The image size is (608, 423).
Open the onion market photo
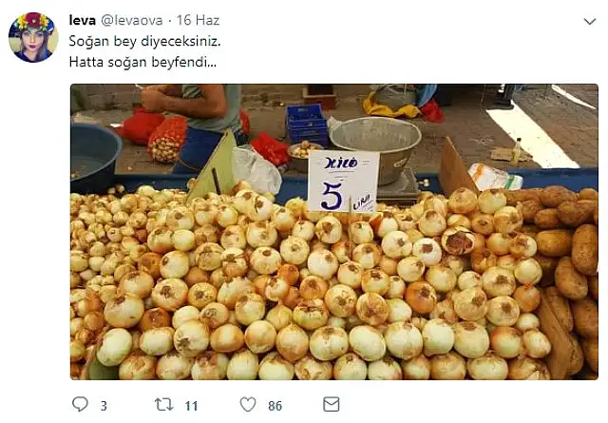click(x=334, y=232)
